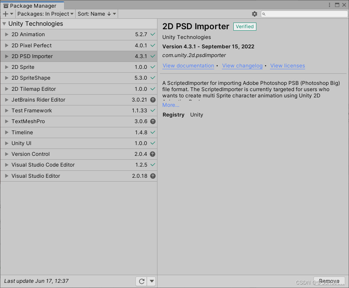
Task: Click version number 2.0.18 of Visual Studio Editor
Action: point(140,176)
